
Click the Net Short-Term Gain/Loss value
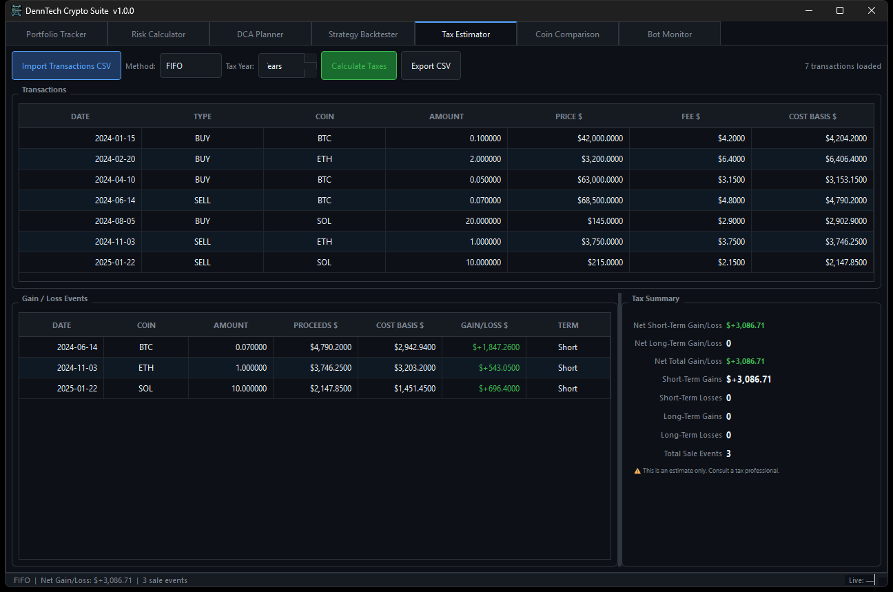point(746,325)
